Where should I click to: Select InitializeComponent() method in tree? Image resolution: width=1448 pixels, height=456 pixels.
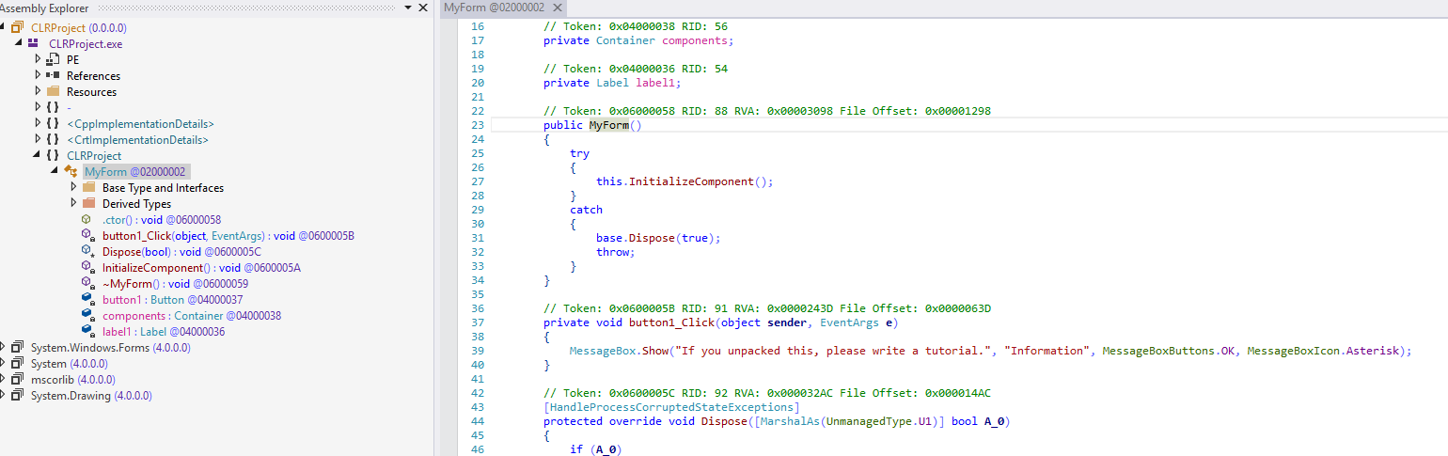pyautogui.click(x=160, y=268)
